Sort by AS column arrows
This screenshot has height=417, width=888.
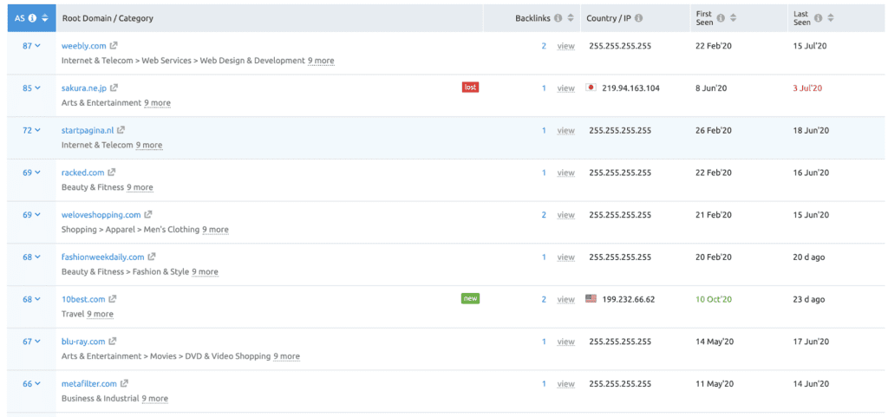pos(44,18)
